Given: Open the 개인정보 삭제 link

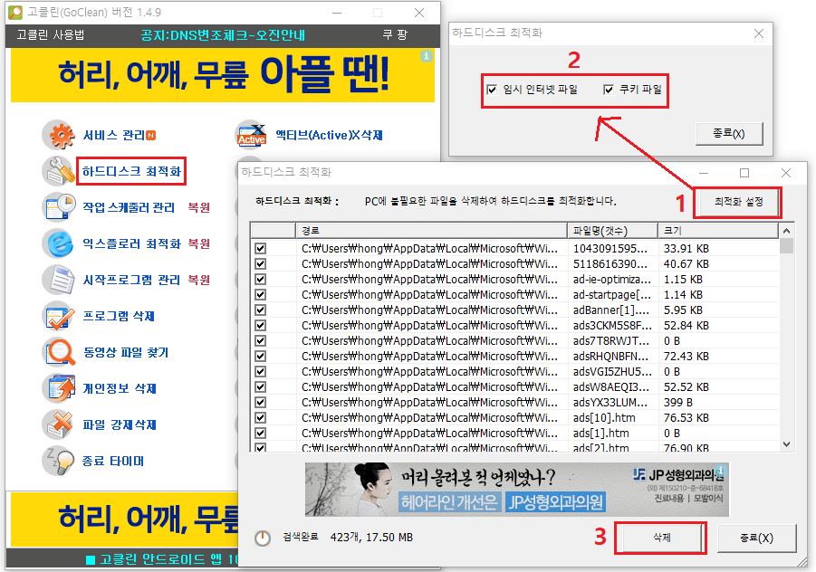Looking at the screenshot, I should [x=120, y=388].
